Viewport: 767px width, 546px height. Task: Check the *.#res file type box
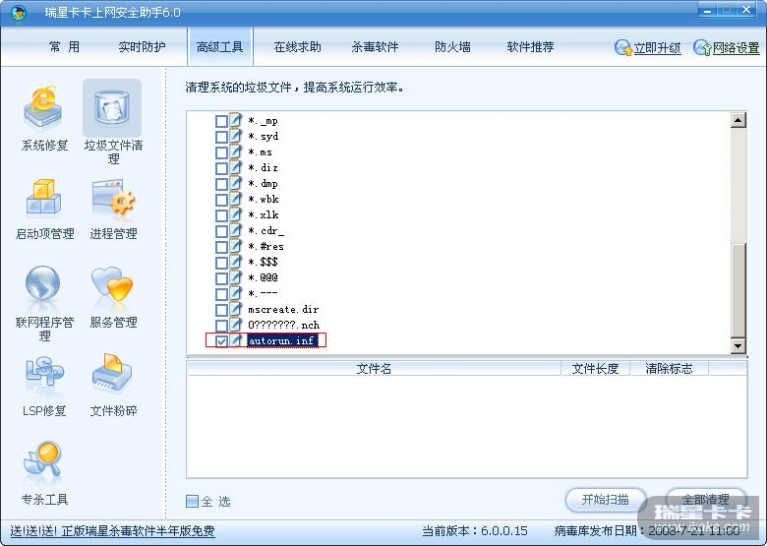(221, 247)
